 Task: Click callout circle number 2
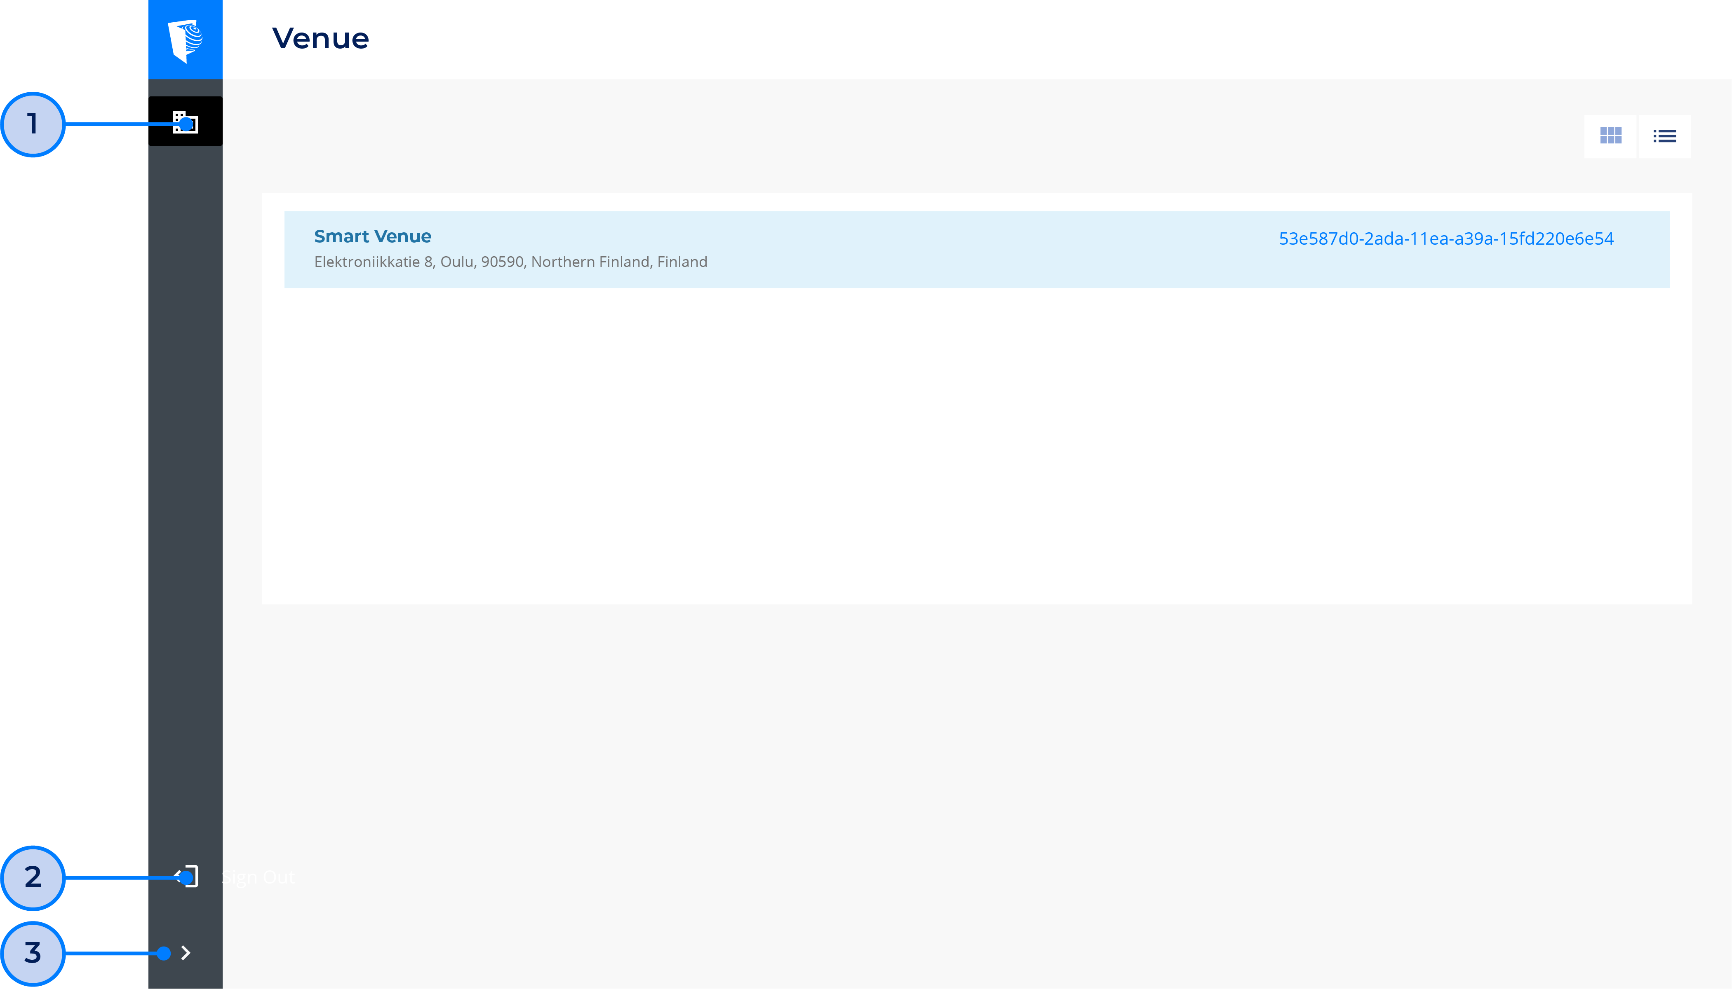click(x=33, y=878)
